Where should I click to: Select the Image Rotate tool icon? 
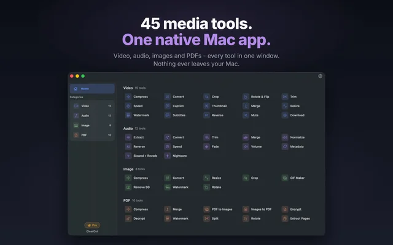click(x=206, y=187)
